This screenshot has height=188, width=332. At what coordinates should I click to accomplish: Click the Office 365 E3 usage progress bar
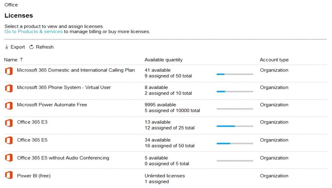[x=235, y=126]
